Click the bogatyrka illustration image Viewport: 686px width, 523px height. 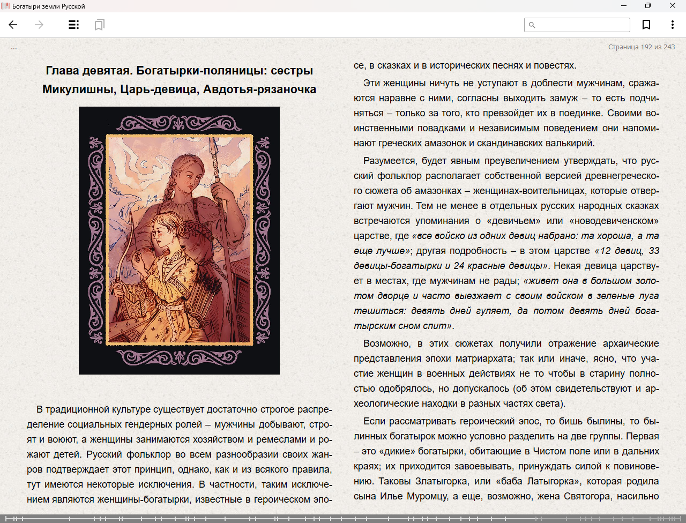tap(179, 240)
